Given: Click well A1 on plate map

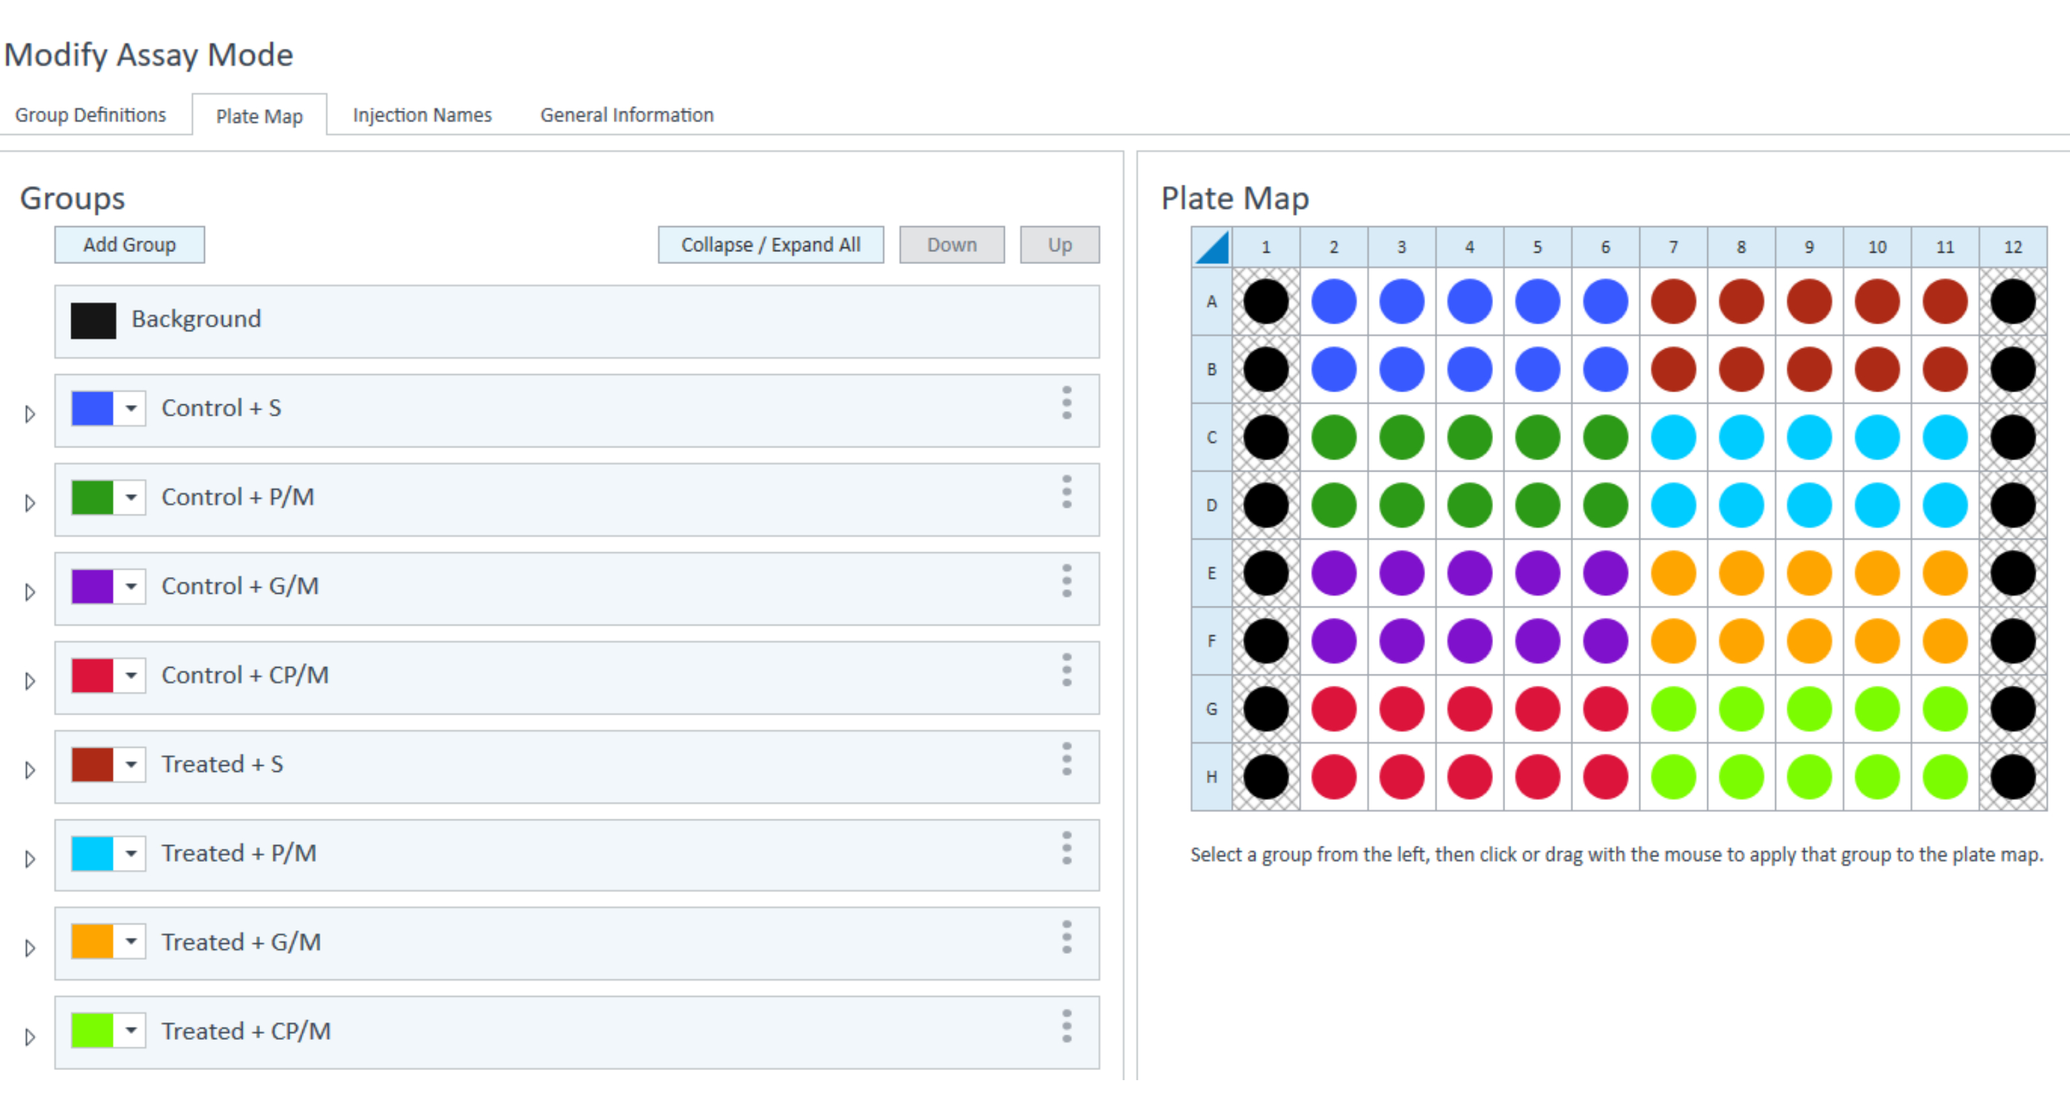Looking at the screenshot, I should 1265,302.
